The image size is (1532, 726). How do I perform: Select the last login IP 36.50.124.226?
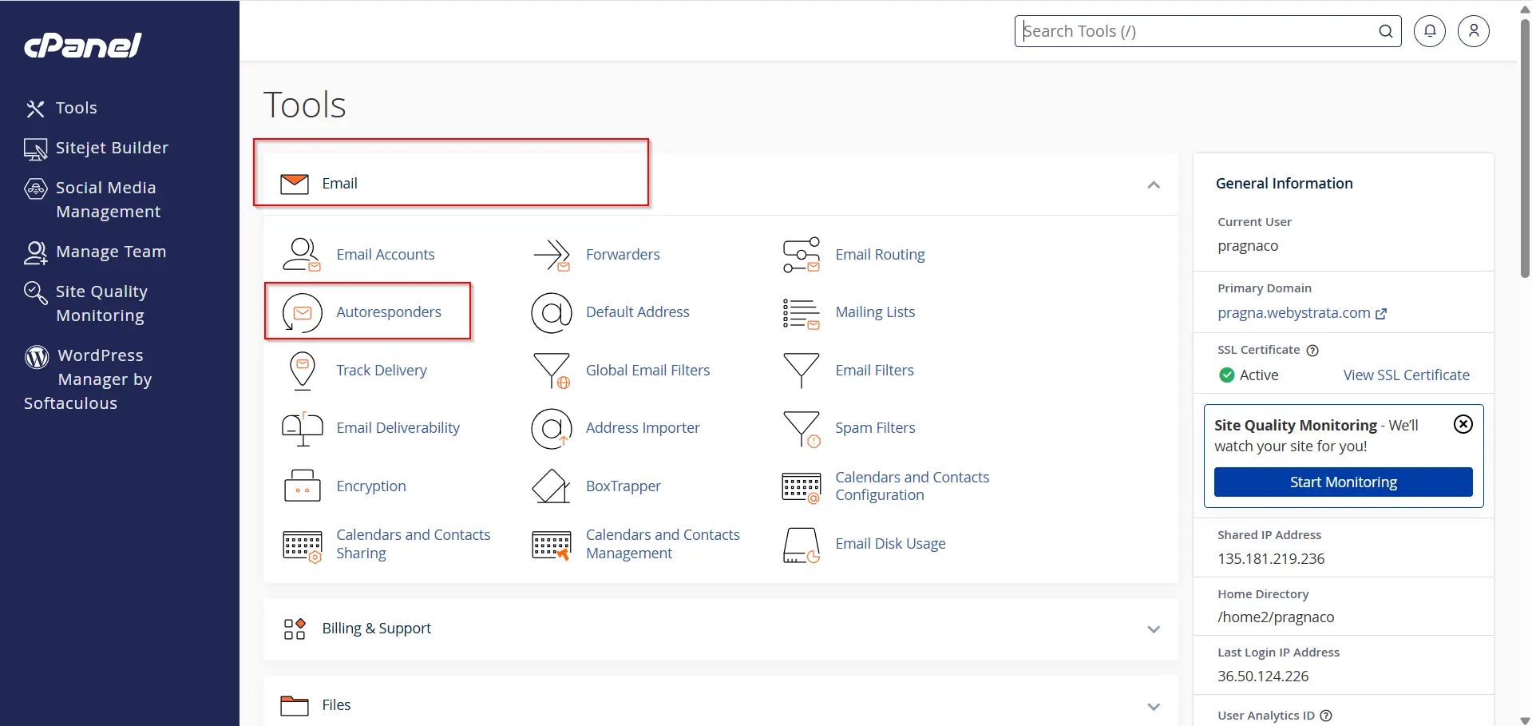click(x=1263, y=676)
